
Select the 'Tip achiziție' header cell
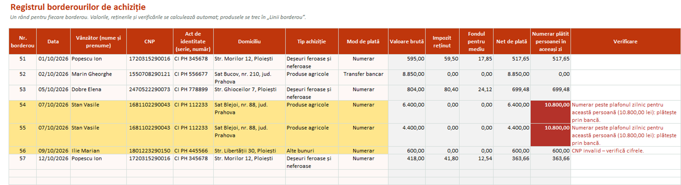pyautogui.click(x=312, y=42)
